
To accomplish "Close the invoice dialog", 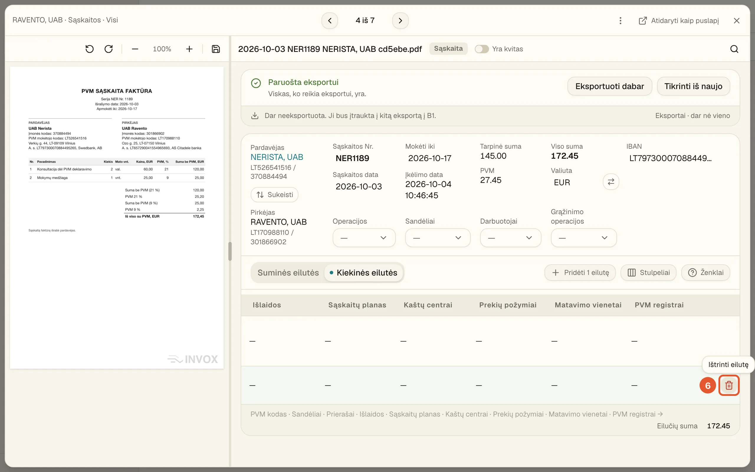I will point(737,21).
